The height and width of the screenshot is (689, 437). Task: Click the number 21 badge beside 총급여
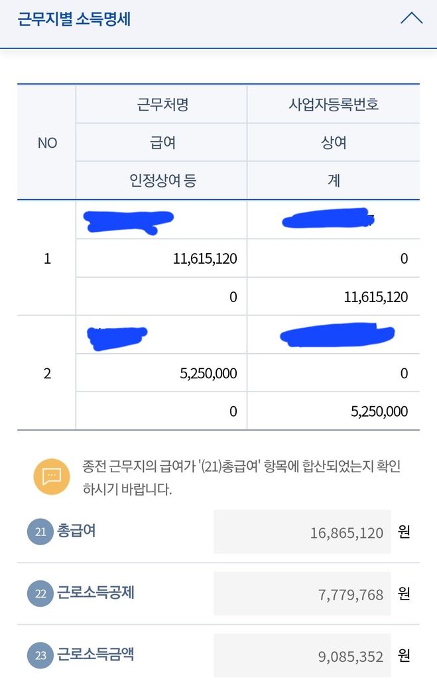pyautogui.click(x=40, y=532)
